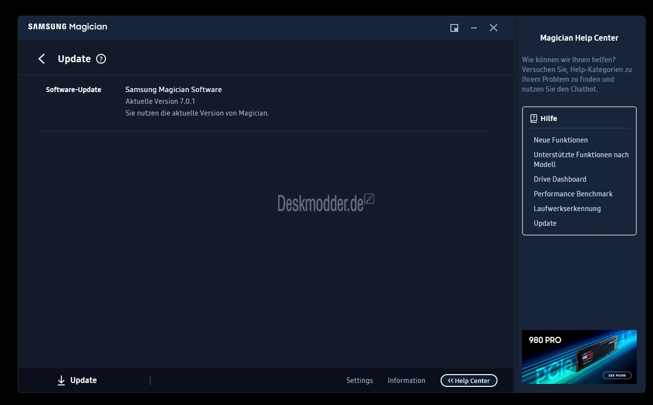The image size is (653, 405).
Task: Open the Update help topic in Hilfe list
Action: pos(545,223)
